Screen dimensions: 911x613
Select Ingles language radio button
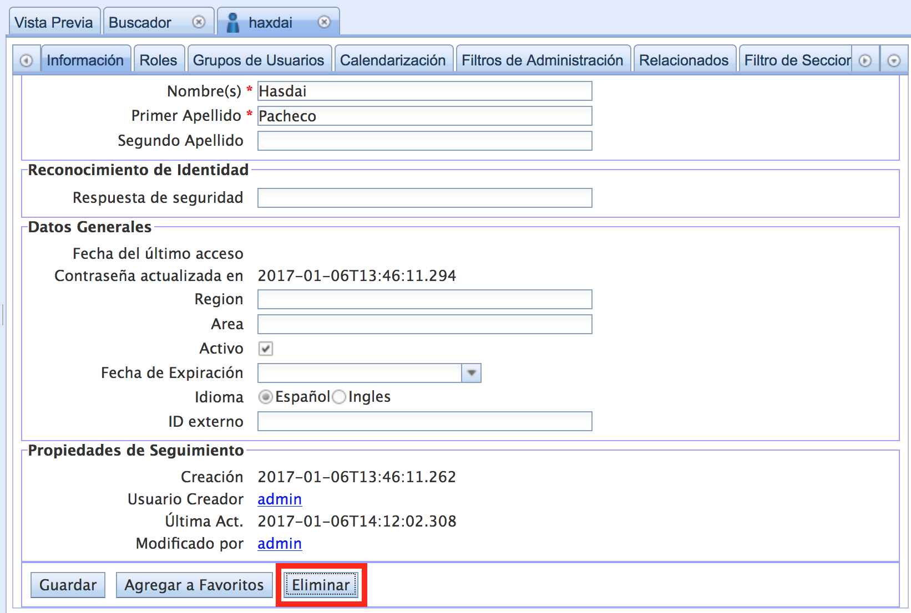(339, 397)
